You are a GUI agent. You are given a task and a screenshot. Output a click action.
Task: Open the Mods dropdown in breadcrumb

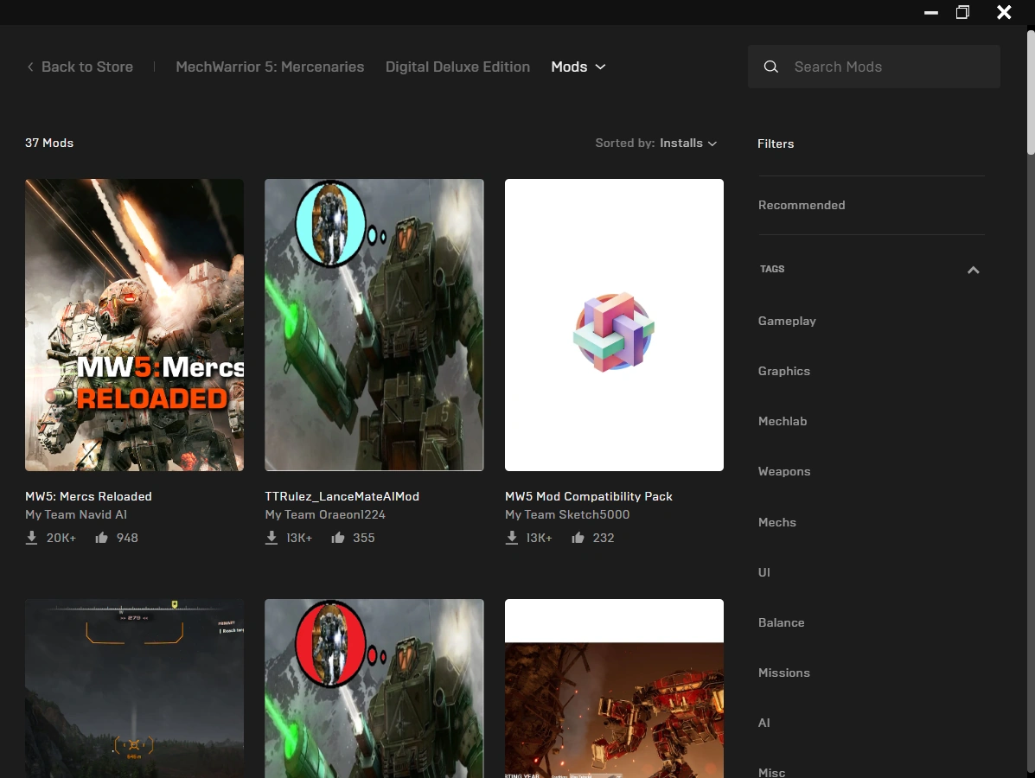pos(578,67)
